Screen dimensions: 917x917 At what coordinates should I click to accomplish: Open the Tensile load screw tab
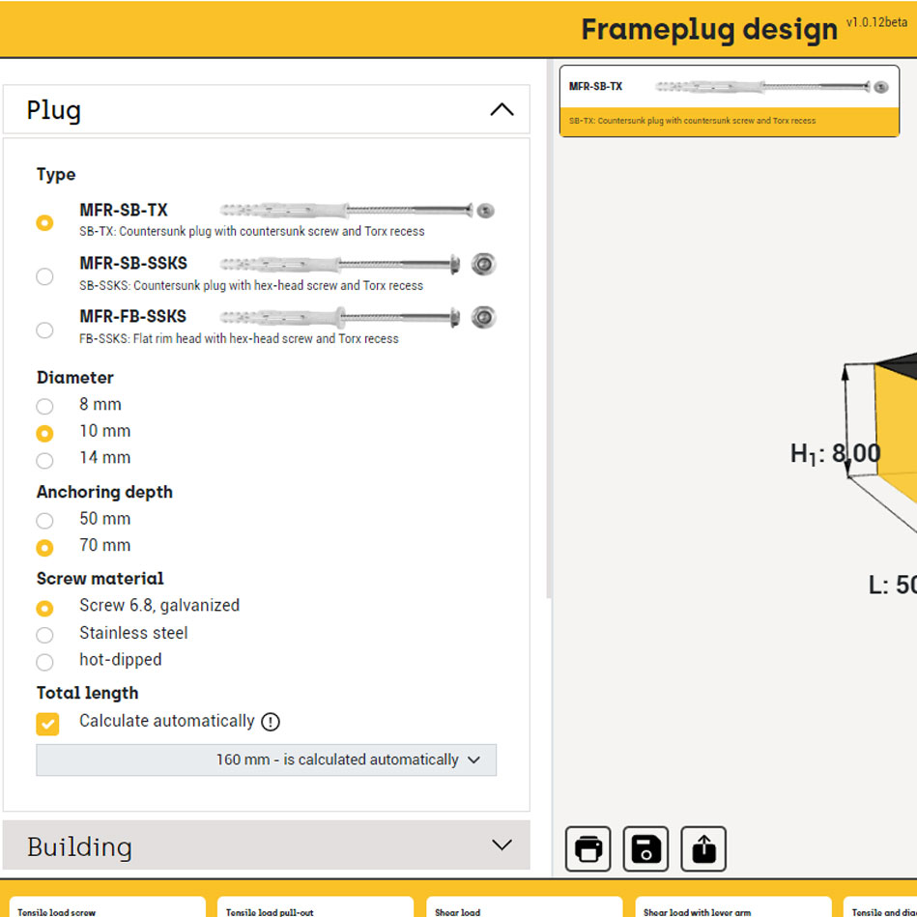point(106,908)
